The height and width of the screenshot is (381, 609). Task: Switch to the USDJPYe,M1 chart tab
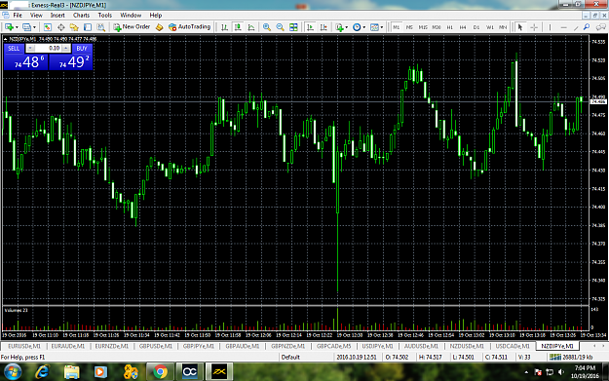pyautogui.click(x=377, y=346)
